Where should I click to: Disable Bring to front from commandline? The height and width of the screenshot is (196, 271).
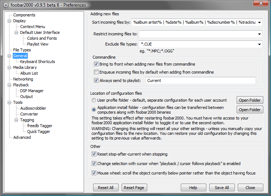point(96,64)
